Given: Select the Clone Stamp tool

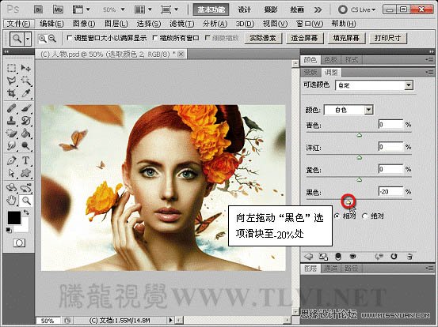Looking at the screenshot, I should coord(11,121).
